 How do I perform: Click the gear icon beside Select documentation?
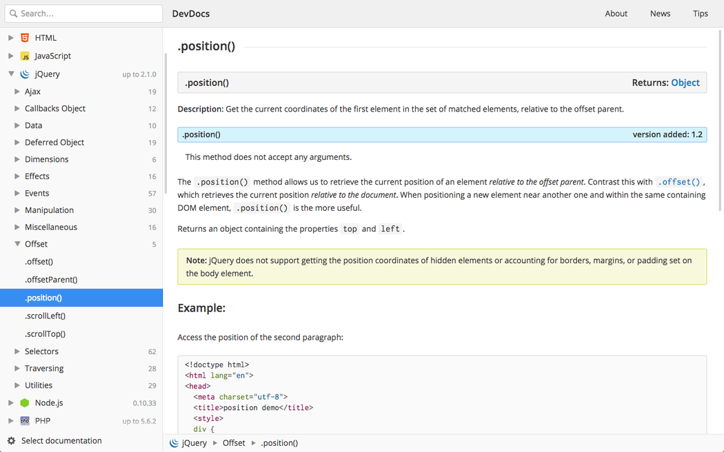(x=11, y=441)
